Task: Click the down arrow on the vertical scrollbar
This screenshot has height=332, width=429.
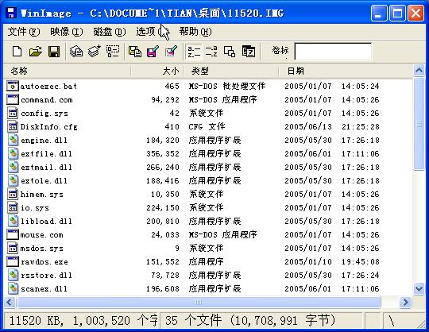Action: (x=419, y=288)
